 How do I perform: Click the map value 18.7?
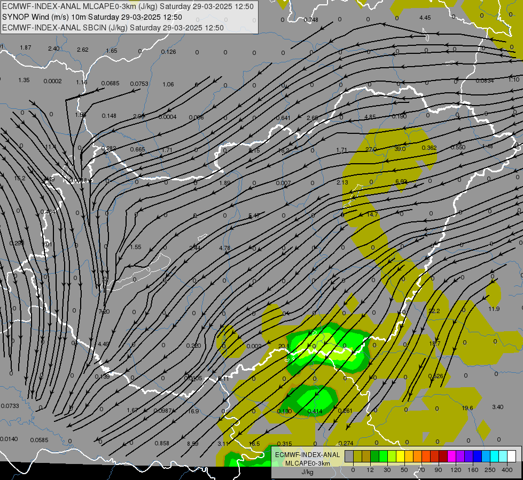click(x=435, y=343)
